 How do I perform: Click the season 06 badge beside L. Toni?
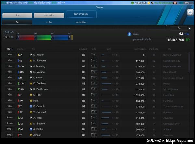(31, 95)
